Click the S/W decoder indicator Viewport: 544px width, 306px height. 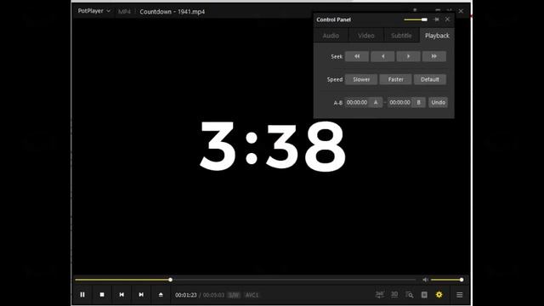(x=234, y=295)
